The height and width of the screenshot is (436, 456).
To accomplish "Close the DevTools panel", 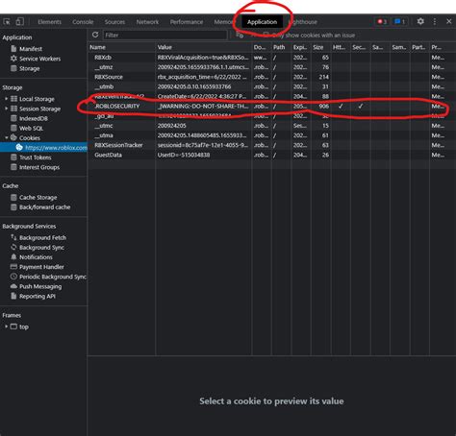I will pyautogui.click(x=448, y=21).
